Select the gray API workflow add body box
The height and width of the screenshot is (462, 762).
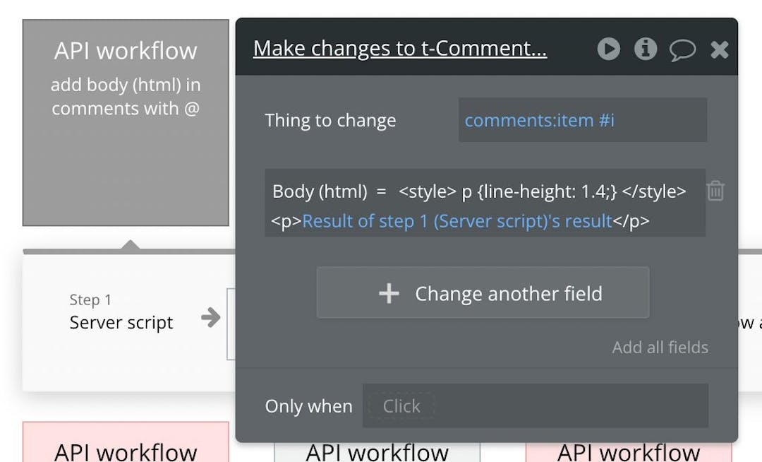tap(126, 122)
